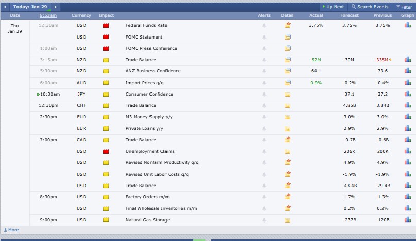Screen dimensions: 416x241
Task: Go to previous day with left arrow
Action: [5, 7]
